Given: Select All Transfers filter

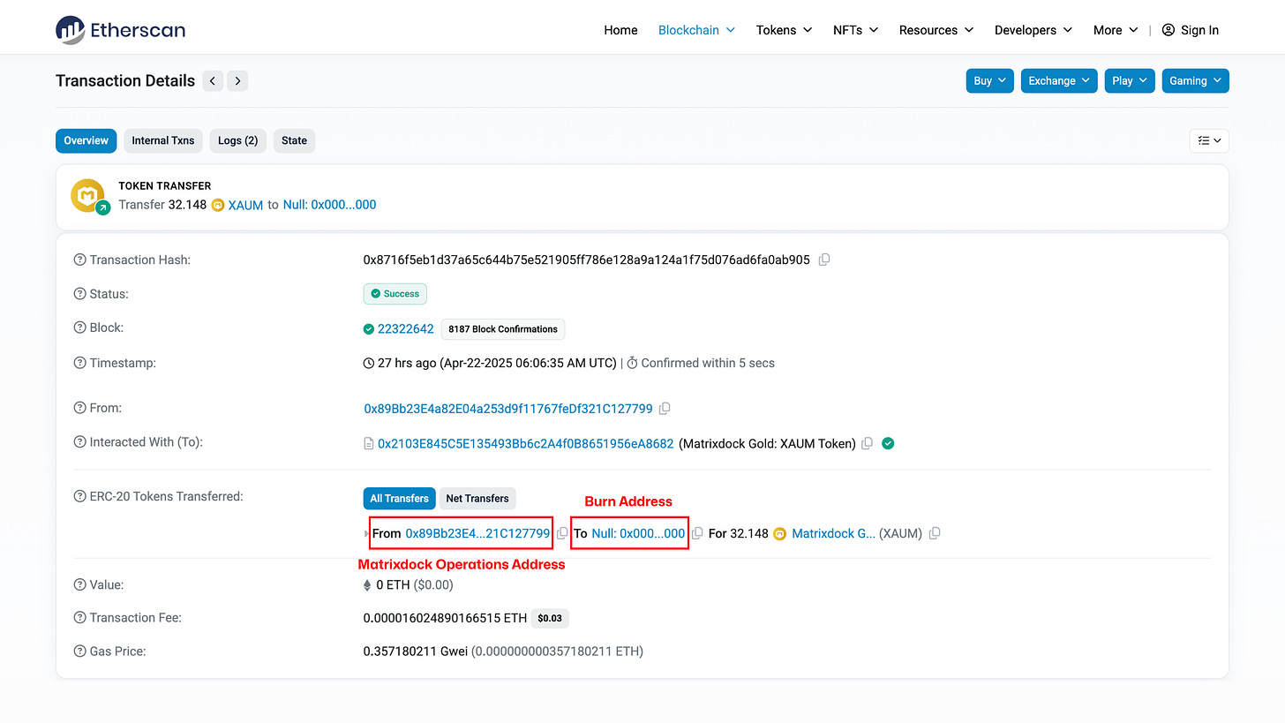Looking at the screenshot, I should 400,499.
